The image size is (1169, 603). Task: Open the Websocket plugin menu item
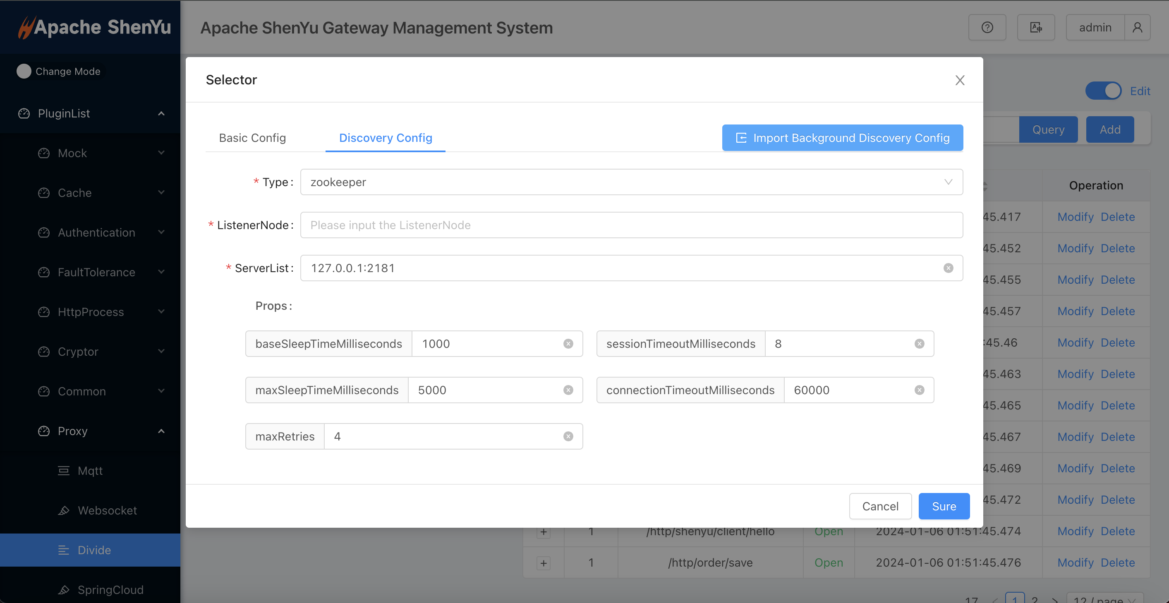pos(107,510)
